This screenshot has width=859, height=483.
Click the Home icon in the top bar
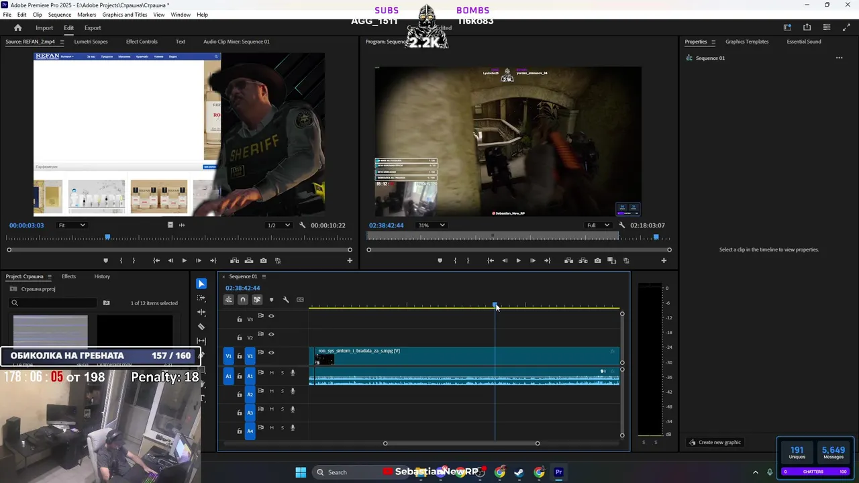coord(18,28)
